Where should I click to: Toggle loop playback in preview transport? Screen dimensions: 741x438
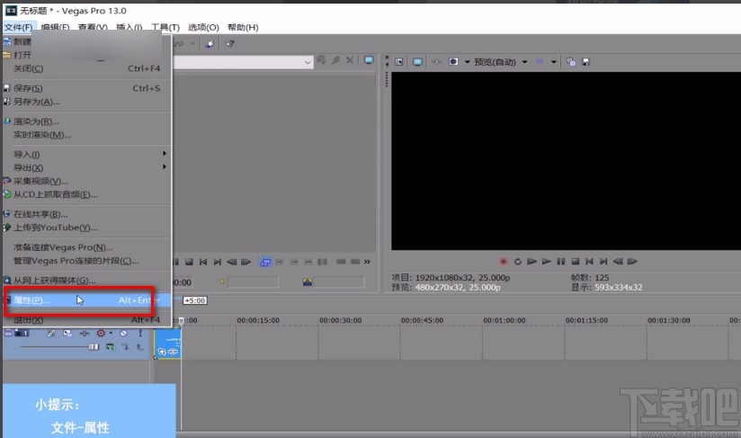click(x=517, y=262)
